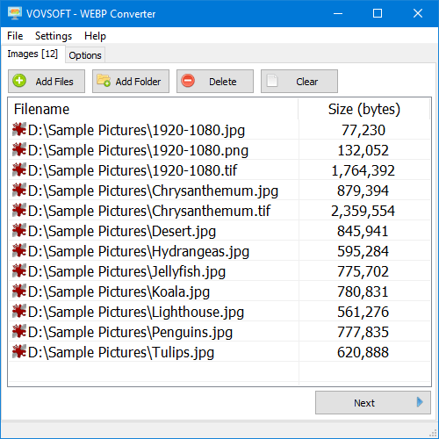Click the blue arrow on the Next button
Image resolution: width=439 pixels, height=439 pixels.
[x=420, y=402]
